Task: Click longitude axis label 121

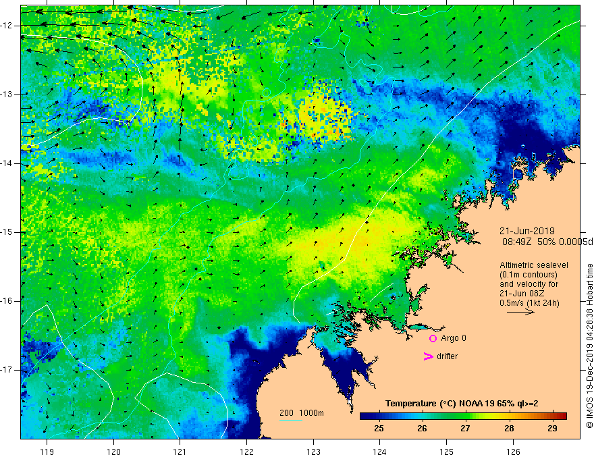Action: point(180,452)
